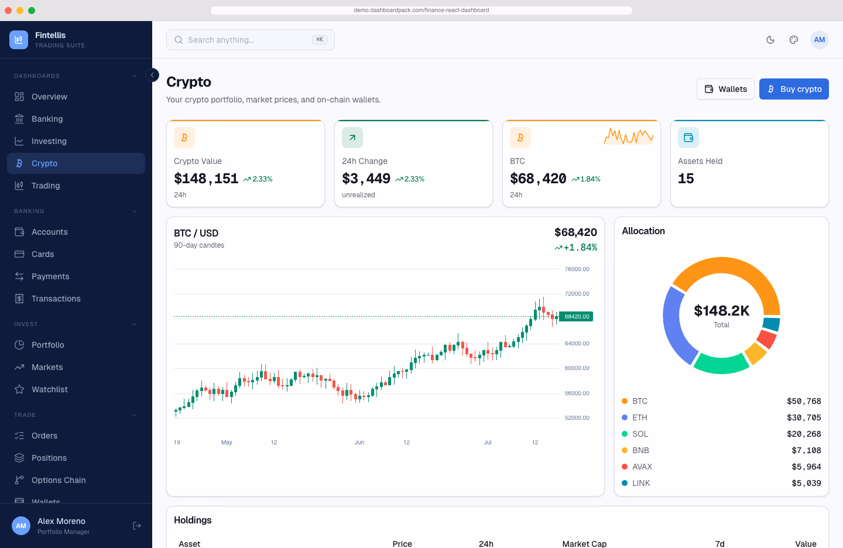Click the BTC sparkline chart
Image resolution: width=843 pixels, height=548 pixels.
629,136
